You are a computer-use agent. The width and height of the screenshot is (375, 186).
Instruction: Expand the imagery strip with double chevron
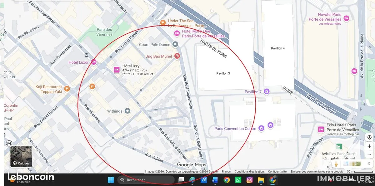point(369,164)
